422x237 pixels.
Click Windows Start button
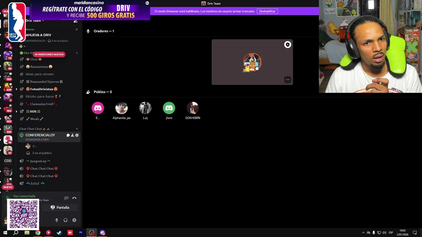point(5,233)
